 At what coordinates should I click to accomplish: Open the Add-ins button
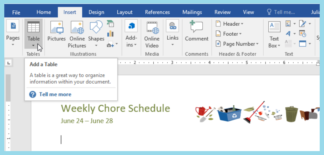(131, 34)
